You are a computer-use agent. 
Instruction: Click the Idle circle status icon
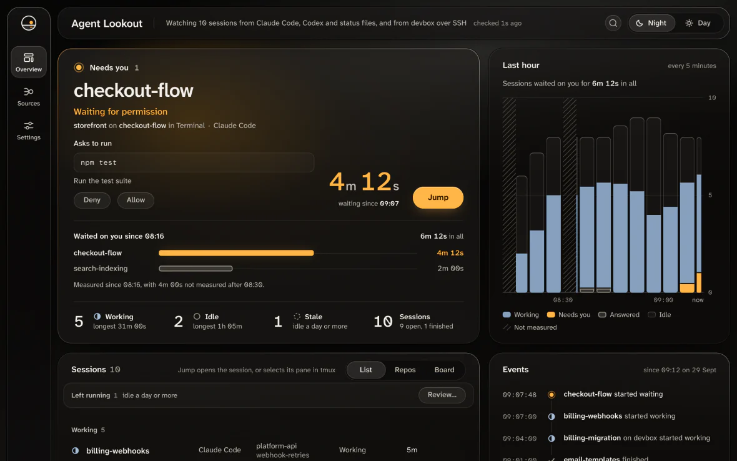[x=197, y=317]
